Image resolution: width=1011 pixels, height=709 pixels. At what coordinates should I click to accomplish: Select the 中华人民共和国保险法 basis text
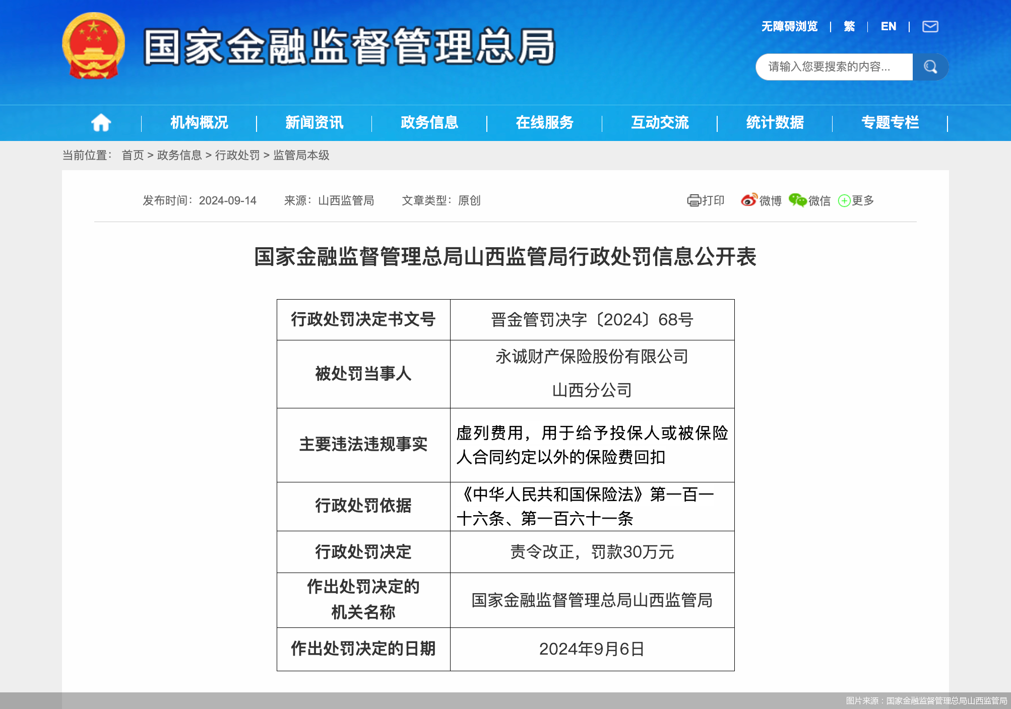(x=585, y=506)
